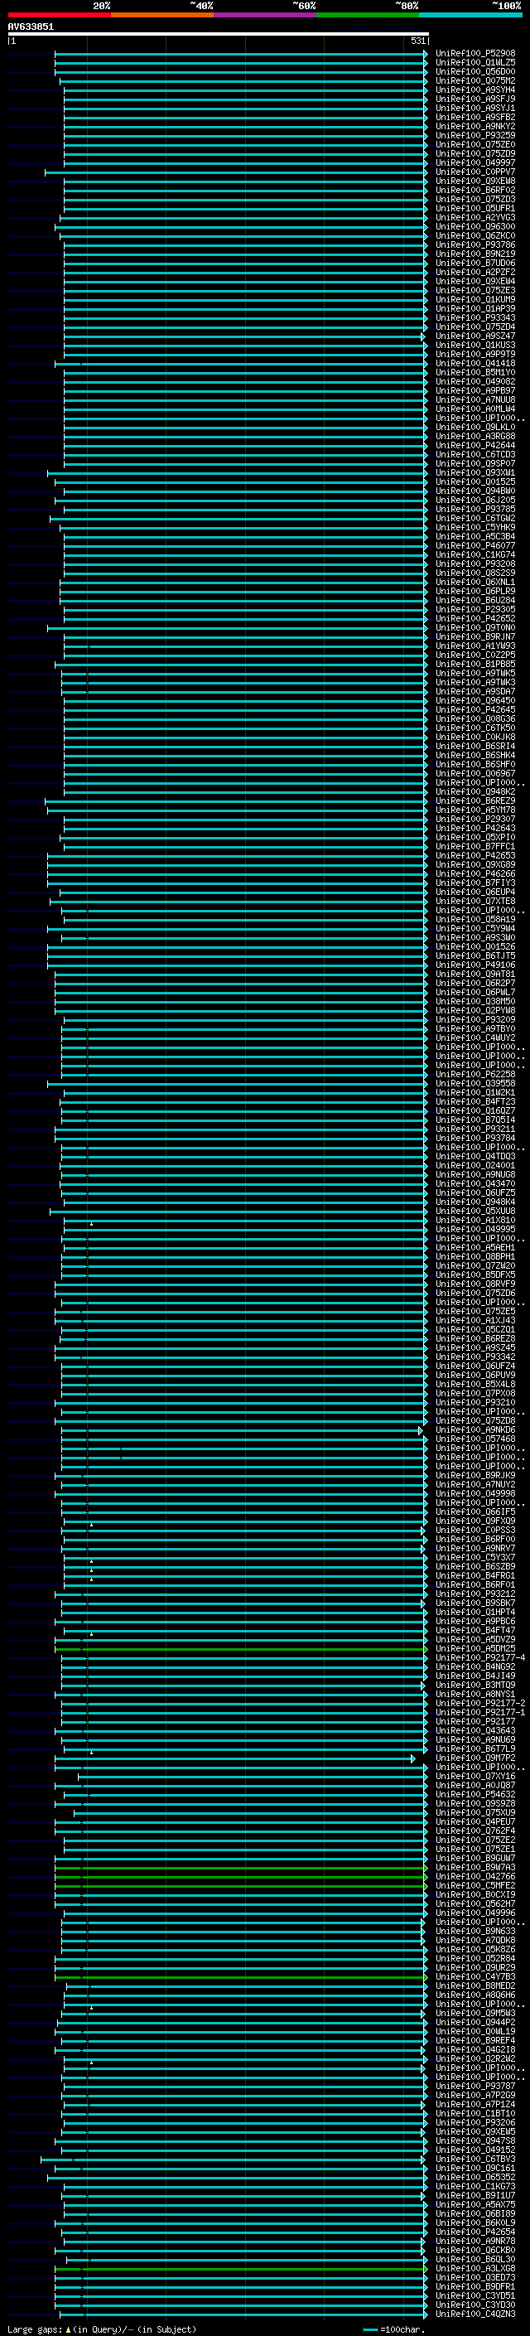Select hit label UniRef100_A7QDK8
This screenshot has height=2336, width=530.
(x=475, y=1941)
